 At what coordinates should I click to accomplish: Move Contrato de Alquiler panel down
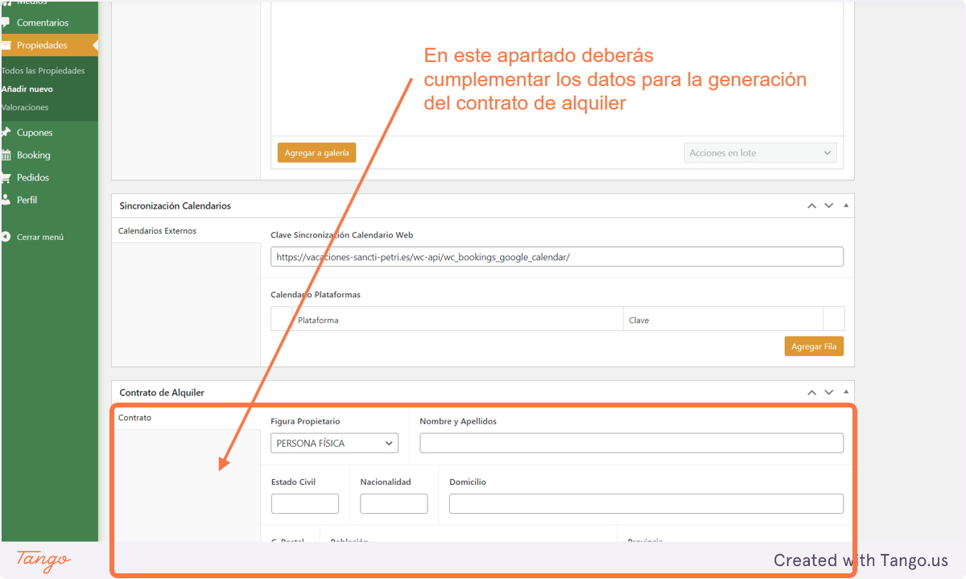(x=828, y=393)
